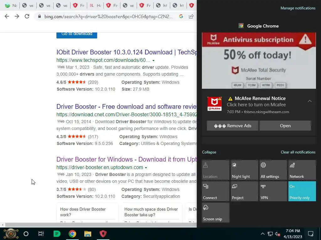321x240 pixels.
Task: Click Clear all notifications
Action: 298,152
